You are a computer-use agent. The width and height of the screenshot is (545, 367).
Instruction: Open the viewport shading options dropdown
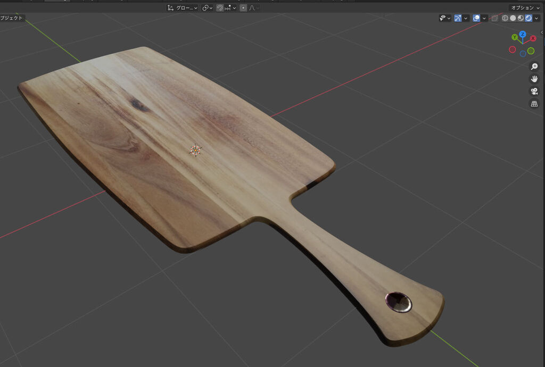tap(536, 18)
